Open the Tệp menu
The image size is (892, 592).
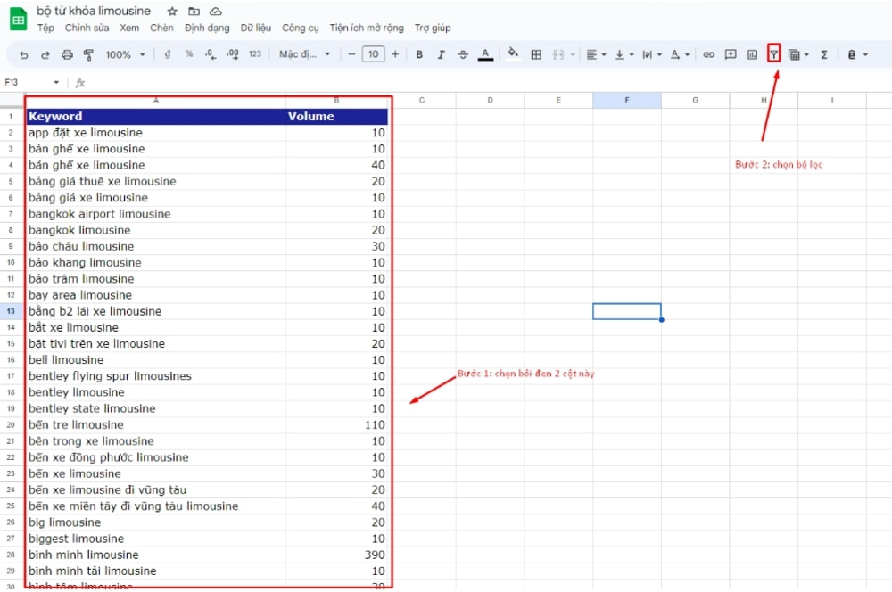click(45, 28)
